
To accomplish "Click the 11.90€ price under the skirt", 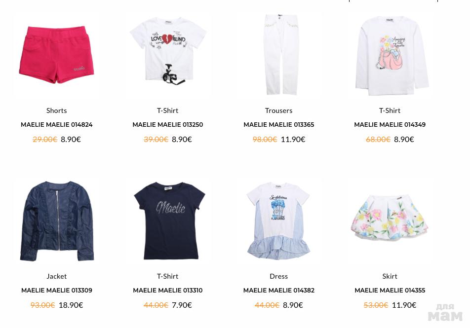I will click(x=404, y=305).
